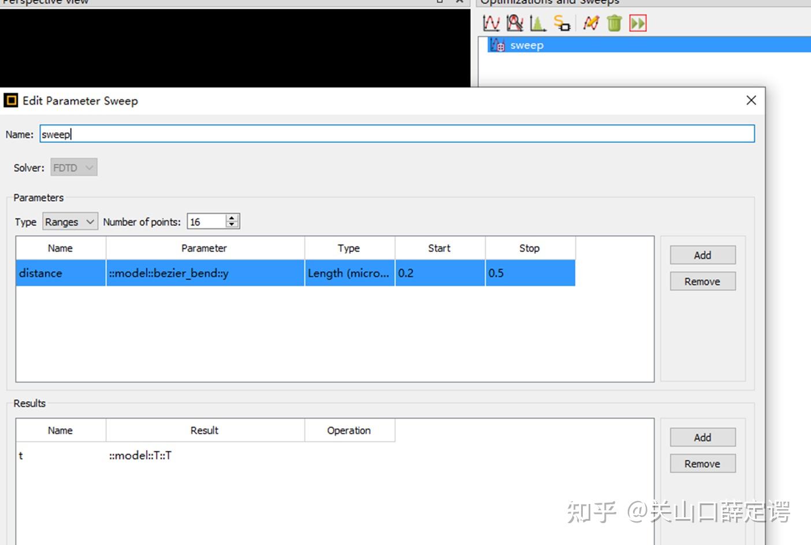
Task: Create a new optimization task
Action: [514, 23]
